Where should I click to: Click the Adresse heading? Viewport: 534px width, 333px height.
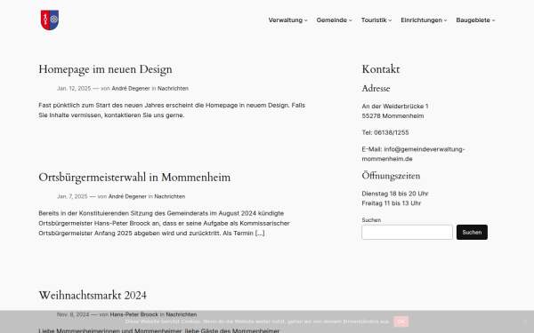(376, 89)
